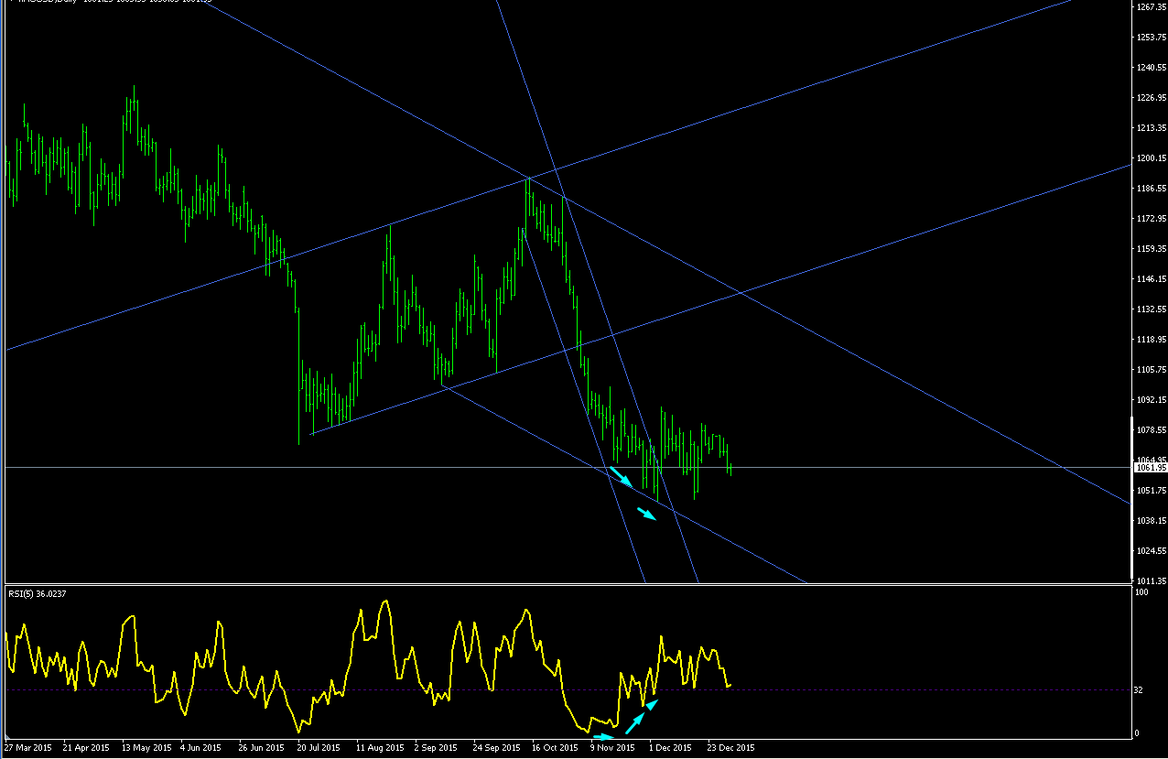Viewport: 1168px width, 759px height.
Task: Click the 20 Jul 2015 date label
Action: (319, 748)
